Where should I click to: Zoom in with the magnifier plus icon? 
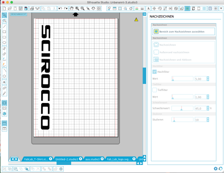(x=77, y=8)
